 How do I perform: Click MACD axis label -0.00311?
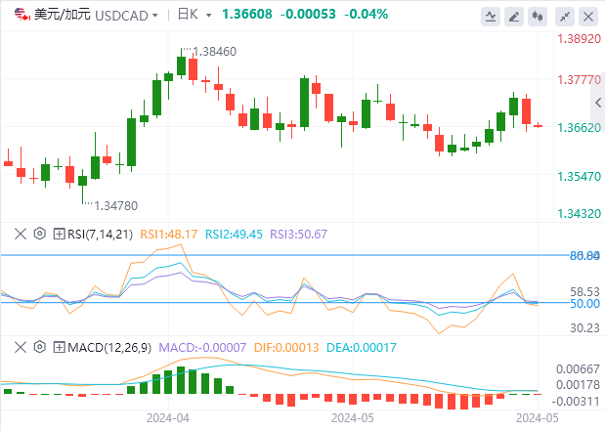(576, 402)
